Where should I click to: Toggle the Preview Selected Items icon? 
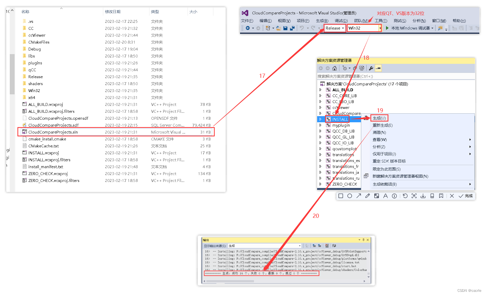[x=378, y=68]
